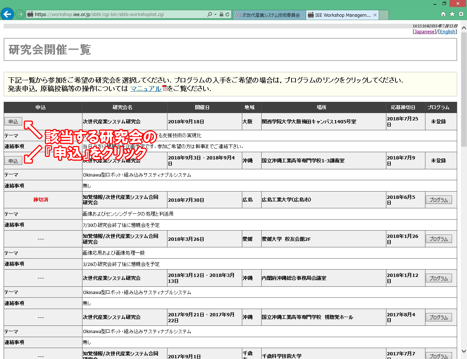Open the browser Home icon
467x359 pixels.
click(x=443, y=14)
